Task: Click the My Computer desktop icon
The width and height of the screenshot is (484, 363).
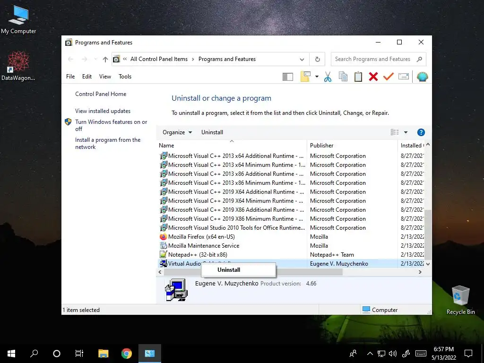Action: (18, 20)
